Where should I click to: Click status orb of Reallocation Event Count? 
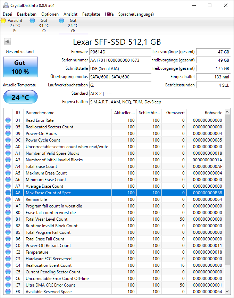pyautogui.click(x=8, y=265)
